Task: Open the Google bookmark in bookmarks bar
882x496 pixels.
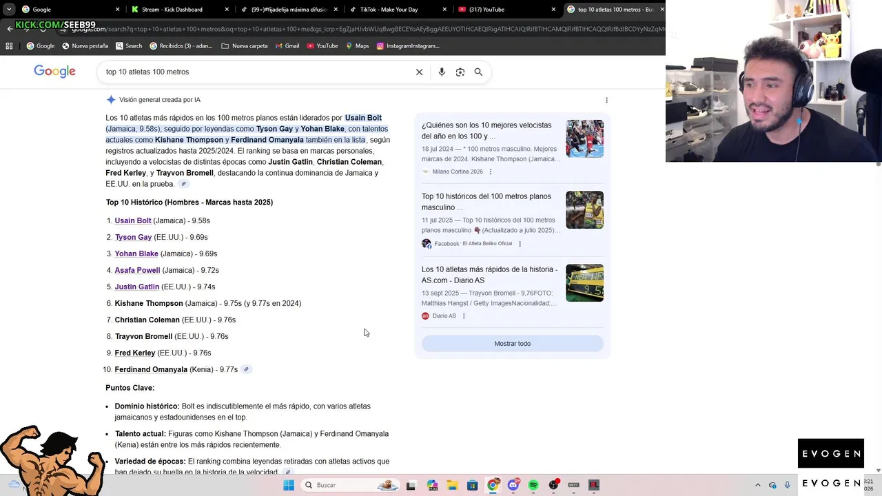Action: pyautogui.click(x=41, y=46)
